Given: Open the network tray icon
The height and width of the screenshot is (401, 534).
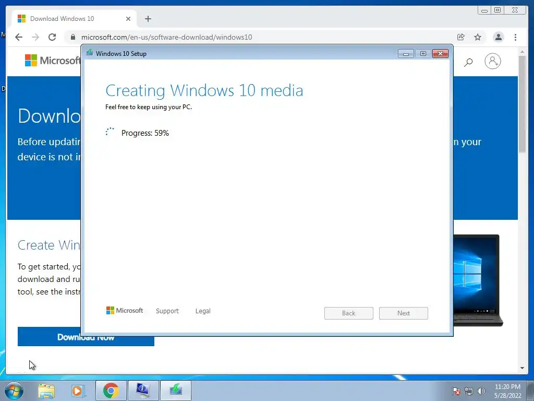Looking at the screenshot, I should [469, 391].
